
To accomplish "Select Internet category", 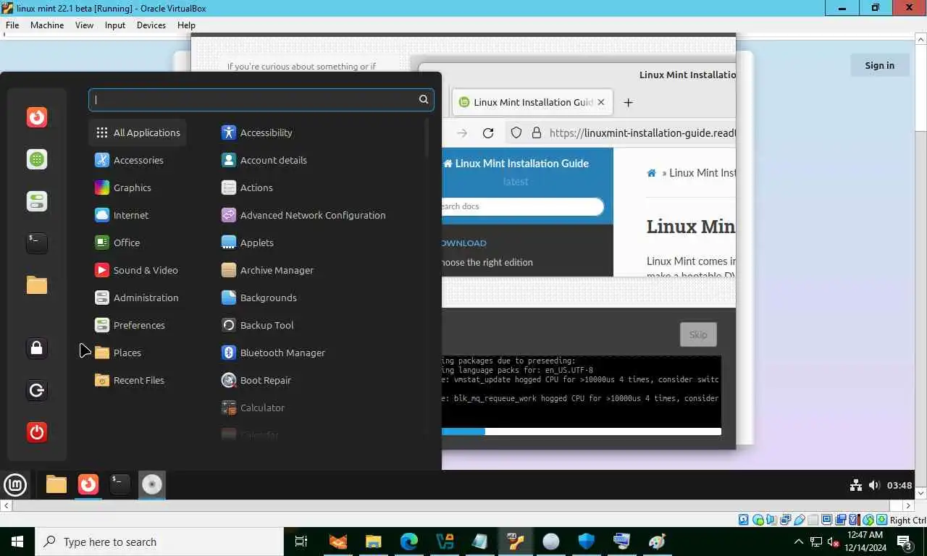I will pyautogui.click(x=122, y=215).
